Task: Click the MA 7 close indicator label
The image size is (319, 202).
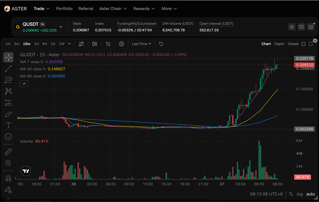Action: coord(32,62)
